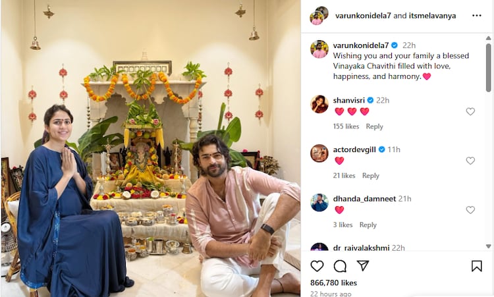Like the post with the heart icon
The image size is (494, 297).
pyautogui.click(x=317, y=266)
